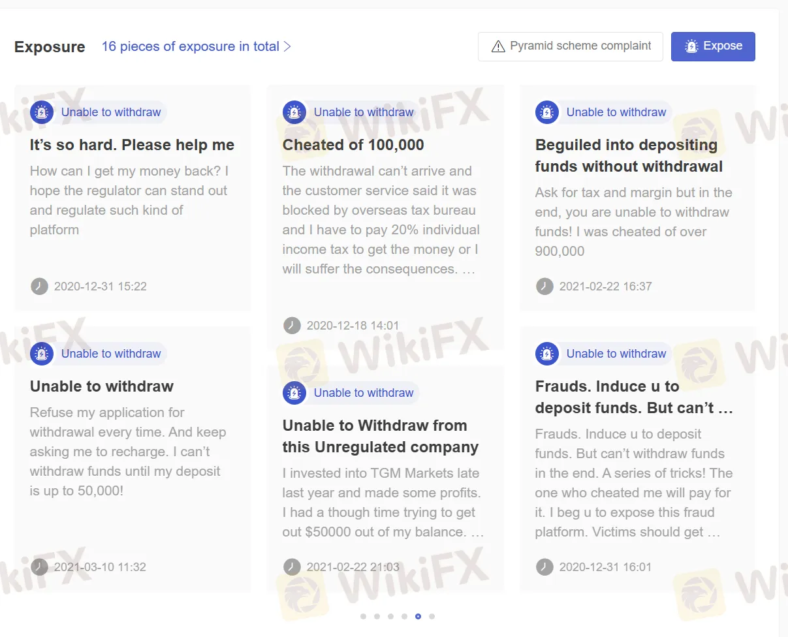Select the megaphone icon inside the Expose button

tap(690, 46)
